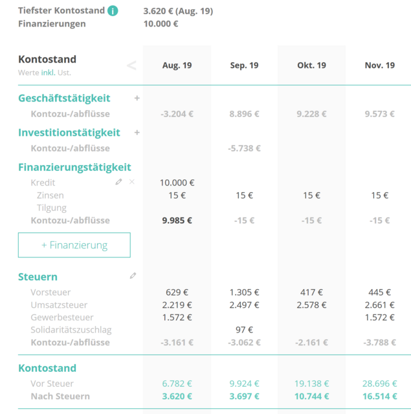Click the info icon next to Tiefster Kontostand
The image size is (411, 414).
[x=113, y=11]
